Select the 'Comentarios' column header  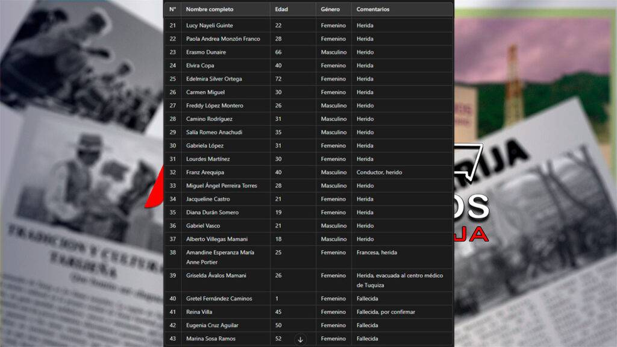(373, 10)
